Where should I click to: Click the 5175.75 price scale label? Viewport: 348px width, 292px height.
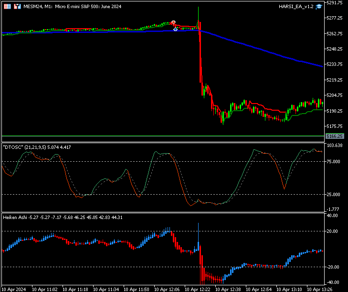[x=335, y=126]
